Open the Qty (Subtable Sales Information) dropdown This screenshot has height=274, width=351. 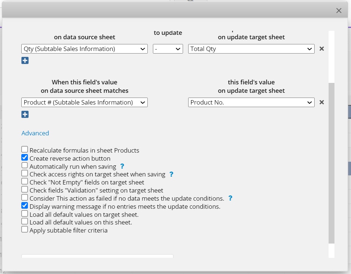85,49
